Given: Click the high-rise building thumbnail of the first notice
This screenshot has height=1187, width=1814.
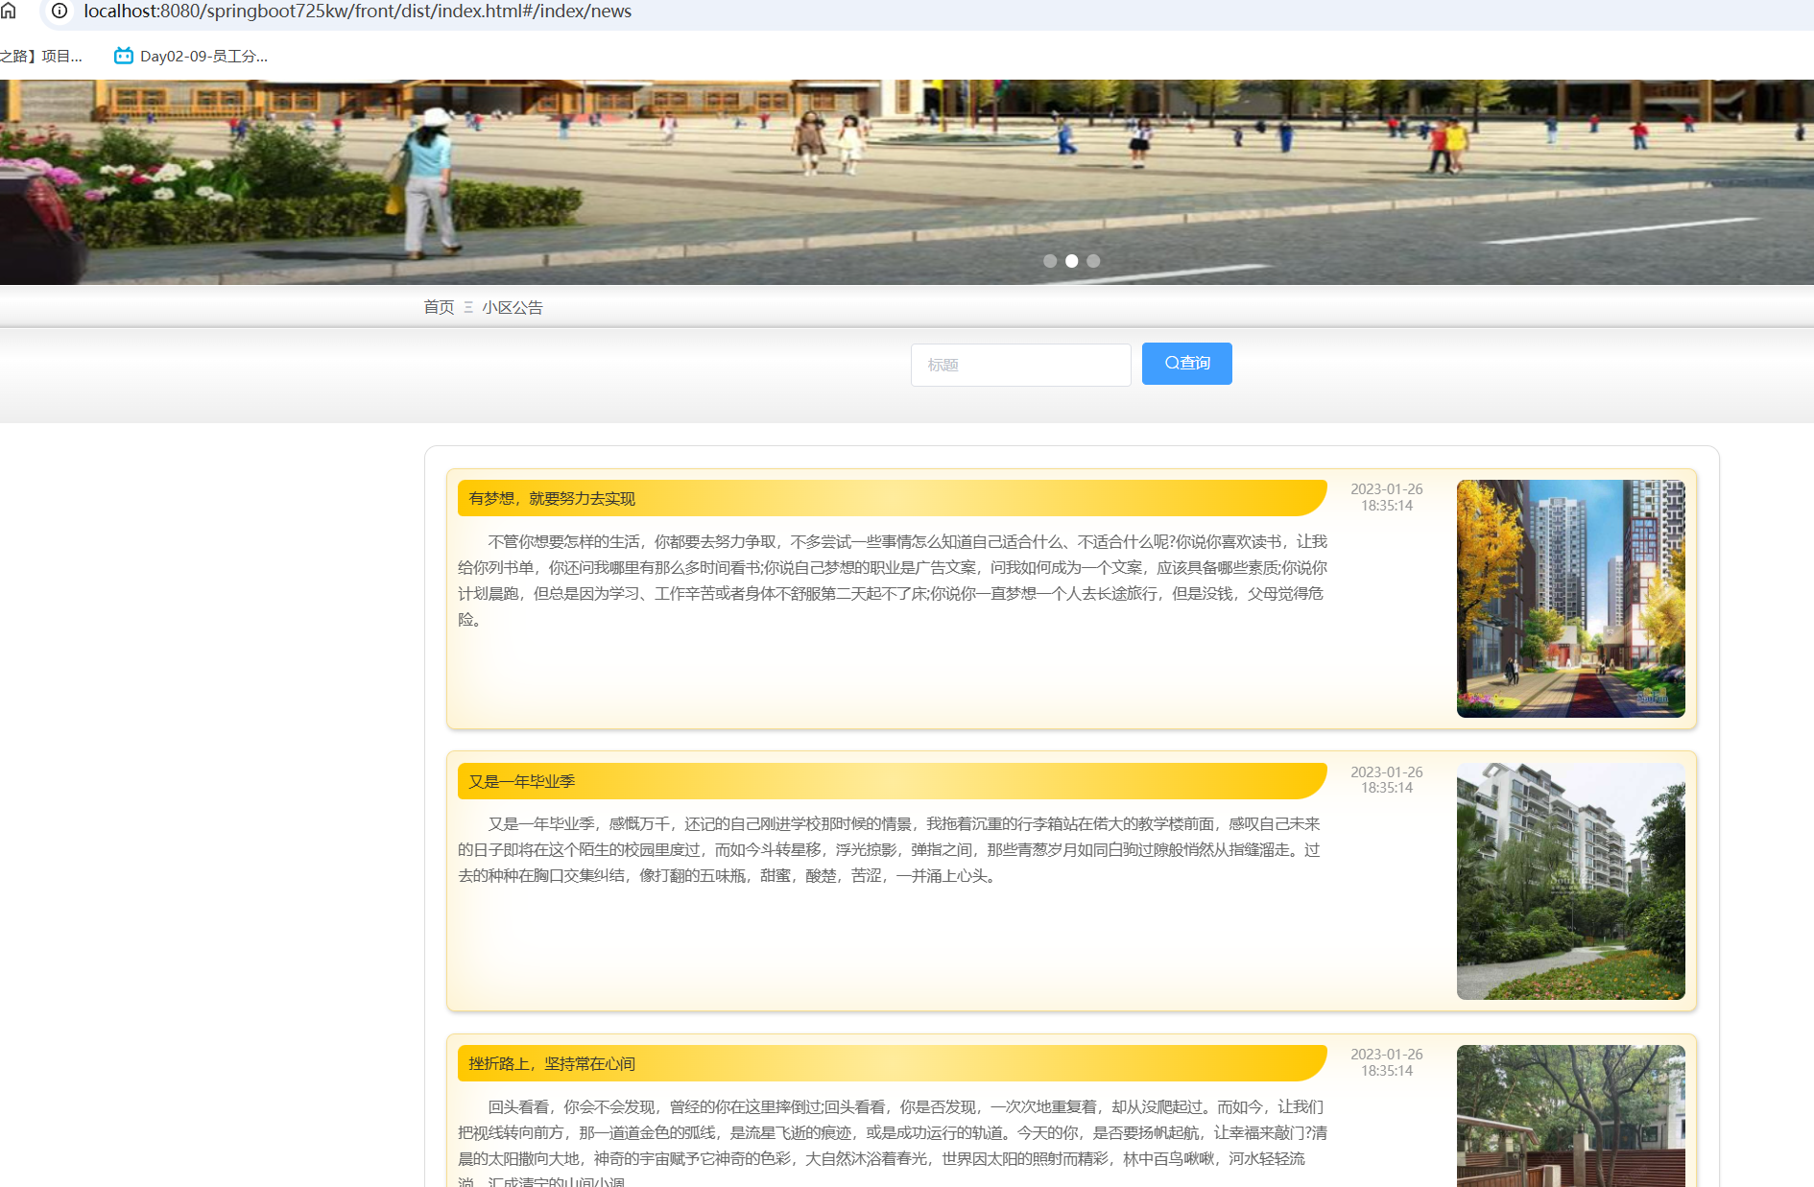Looking at the screenshot, I should click(x=1571, y=599).
